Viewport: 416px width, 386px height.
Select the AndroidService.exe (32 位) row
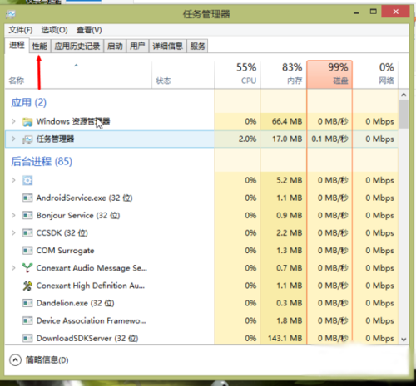pyautogui.click(x=201, y=198)
